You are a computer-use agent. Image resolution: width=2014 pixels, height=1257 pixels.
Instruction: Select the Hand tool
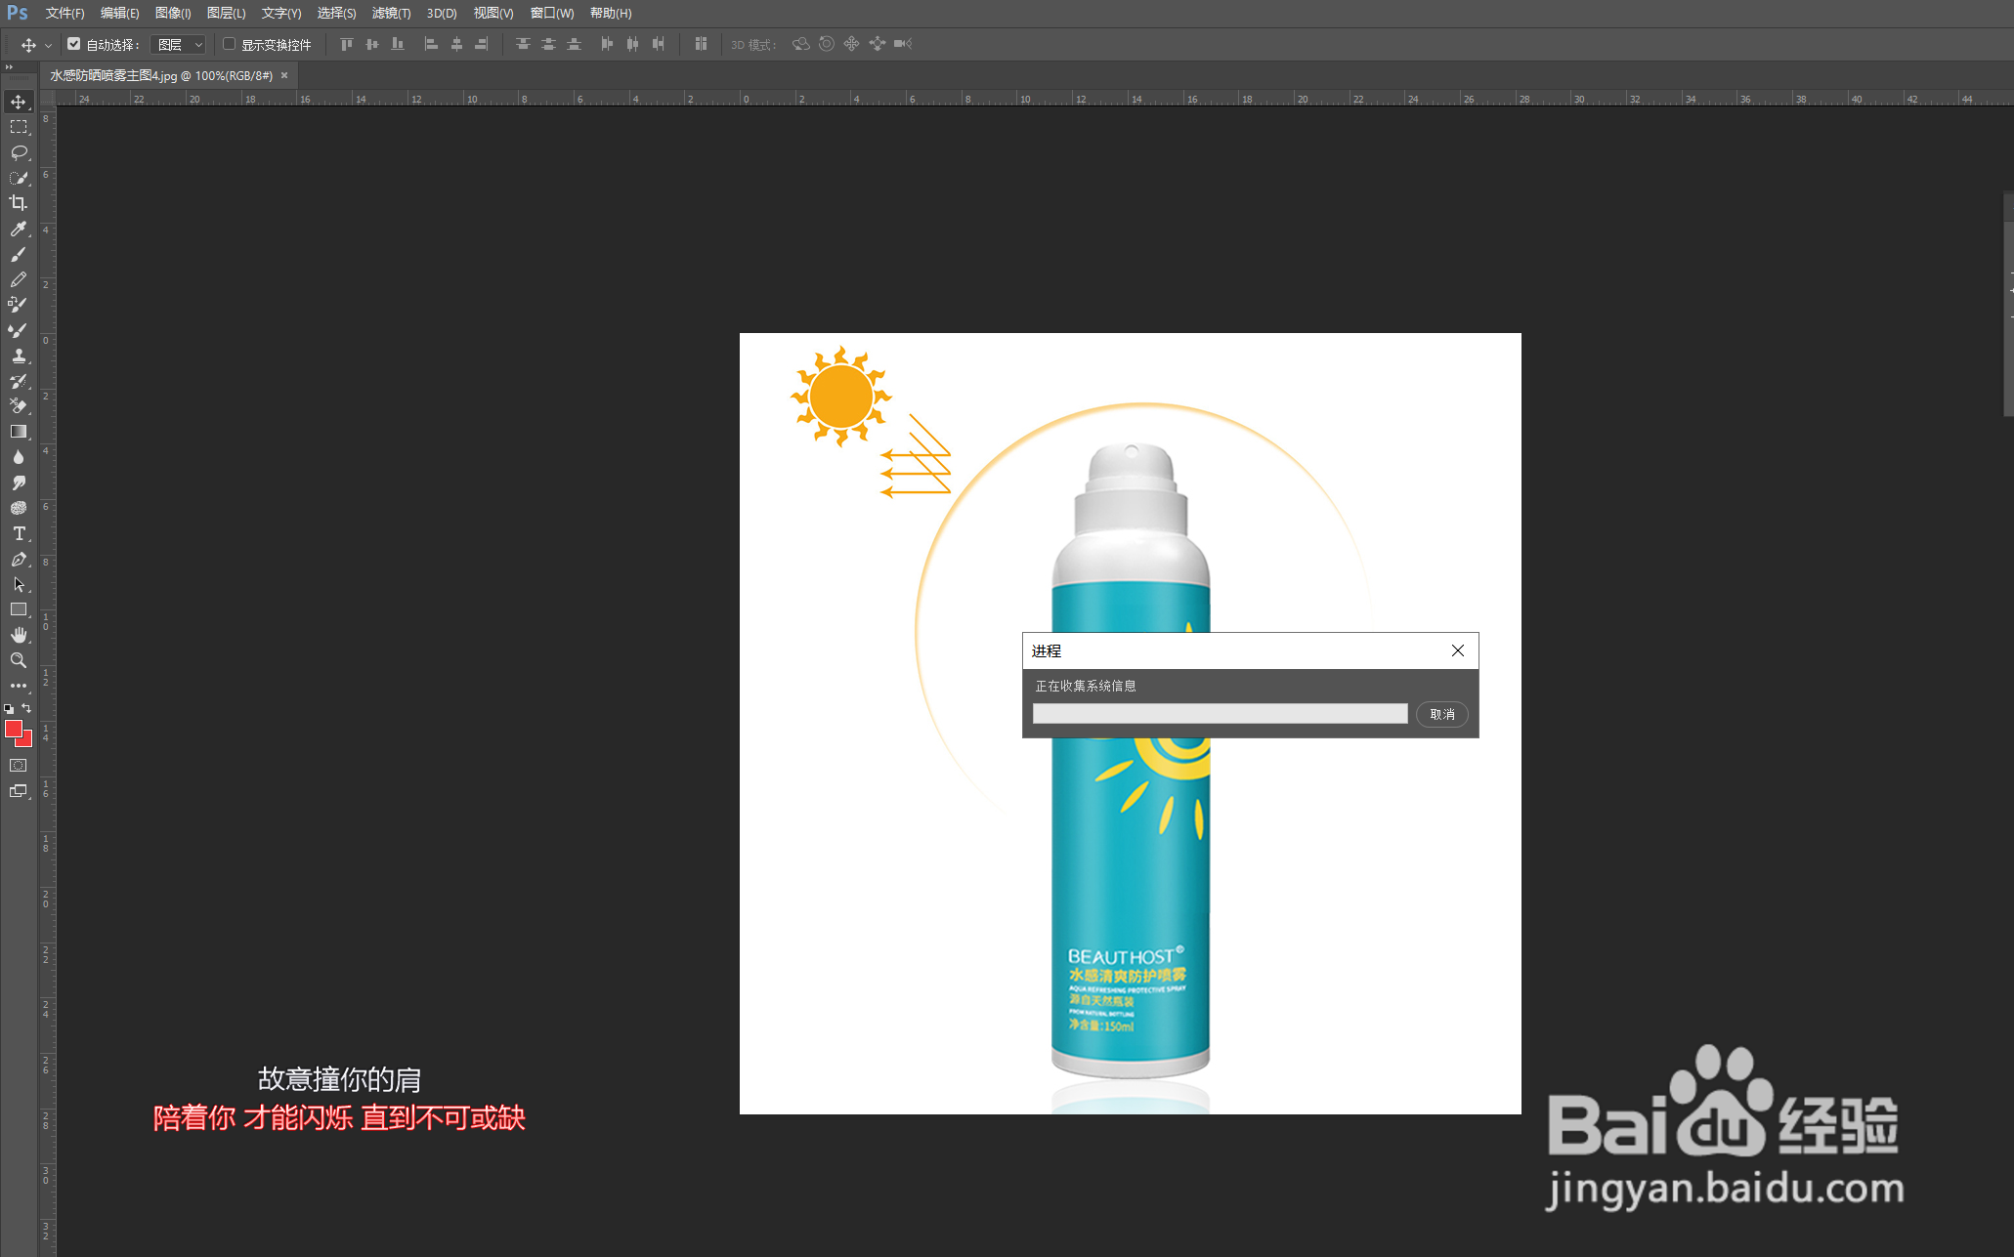pyautogui.click(x=18, y=635)
